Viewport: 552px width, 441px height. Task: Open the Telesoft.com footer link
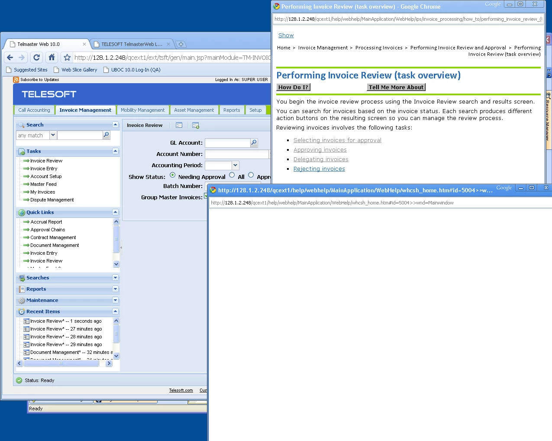(x=181, y=390)
